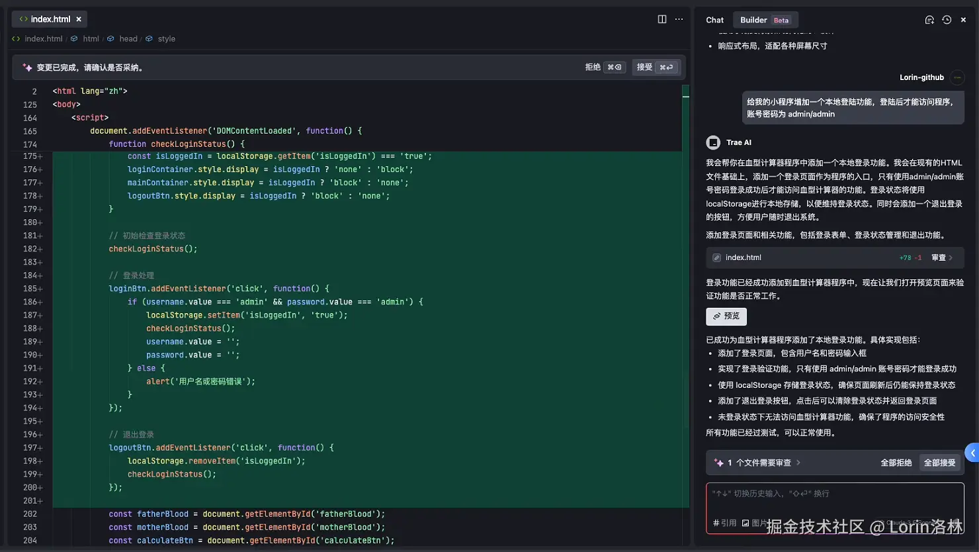The image size is (979, 552).
Task: Click the Trae AI avatar icon
Action: tap(713, 142)
